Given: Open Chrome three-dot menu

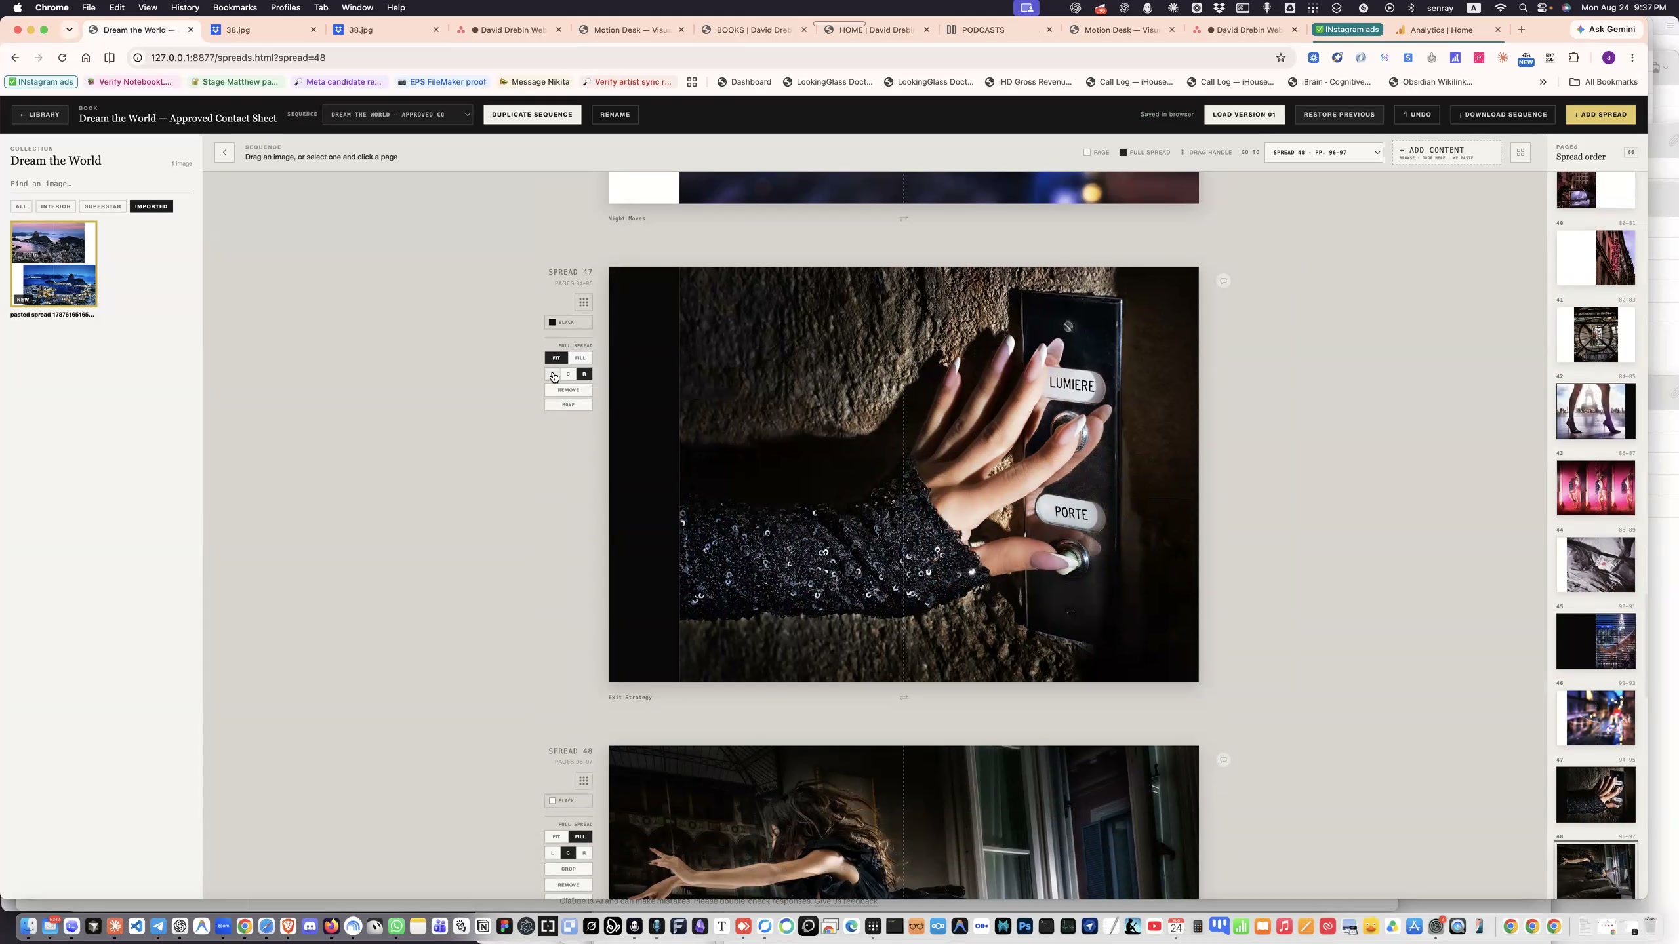Looking at the screenshot, I should [1632, 58].
